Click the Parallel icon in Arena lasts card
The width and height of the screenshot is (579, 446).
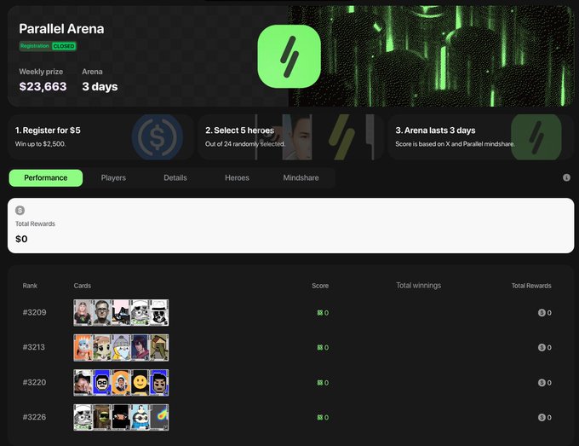point(536,136)
